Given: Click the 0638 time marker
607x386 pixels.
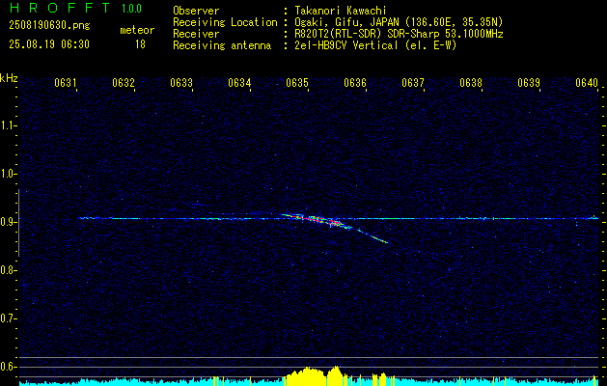Looking at the screenshot, I should point(471,83).
